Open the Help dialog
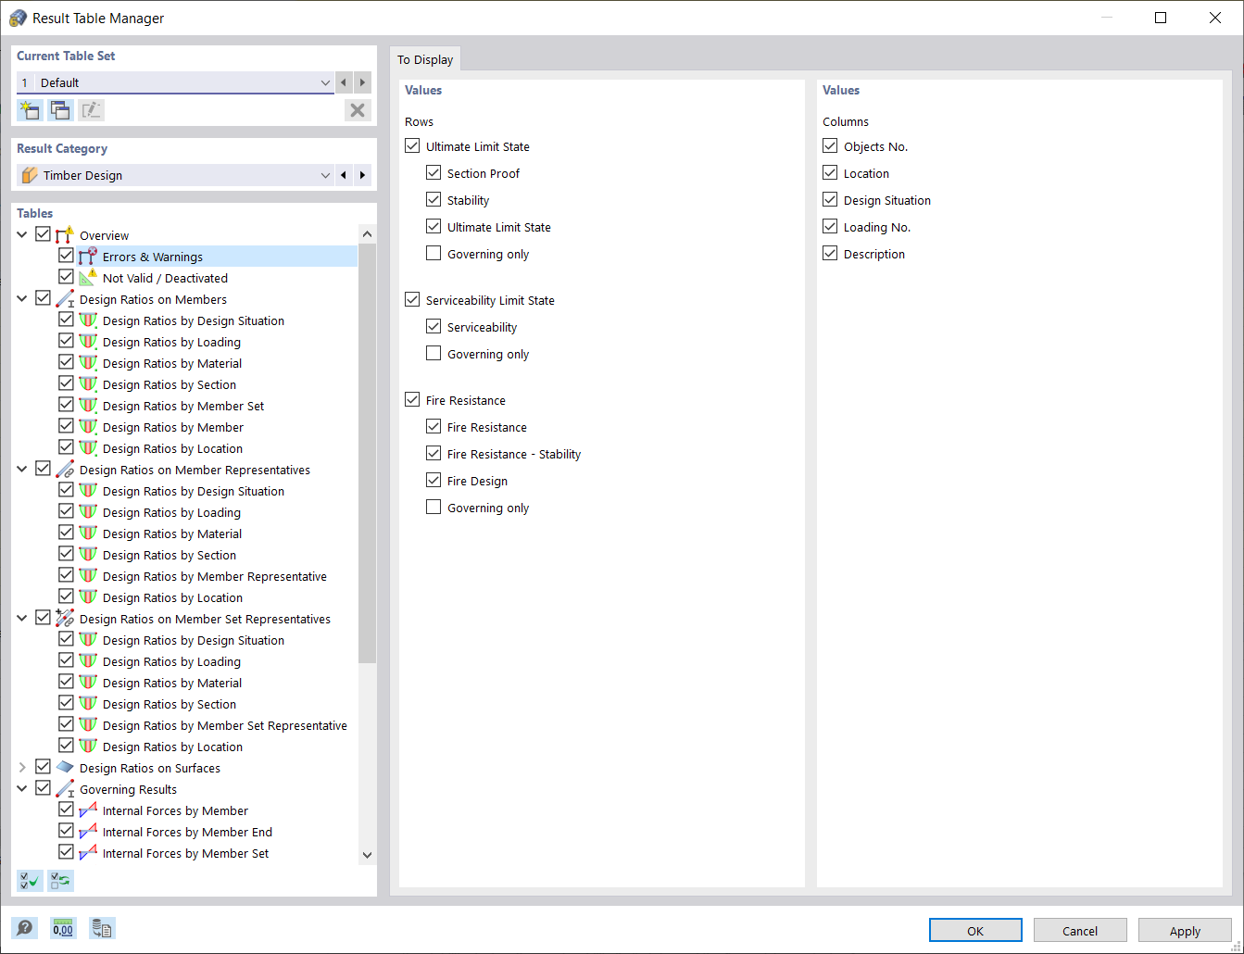Image resolution: width=1244 pixels, height=954 pixels. point(25,927)
